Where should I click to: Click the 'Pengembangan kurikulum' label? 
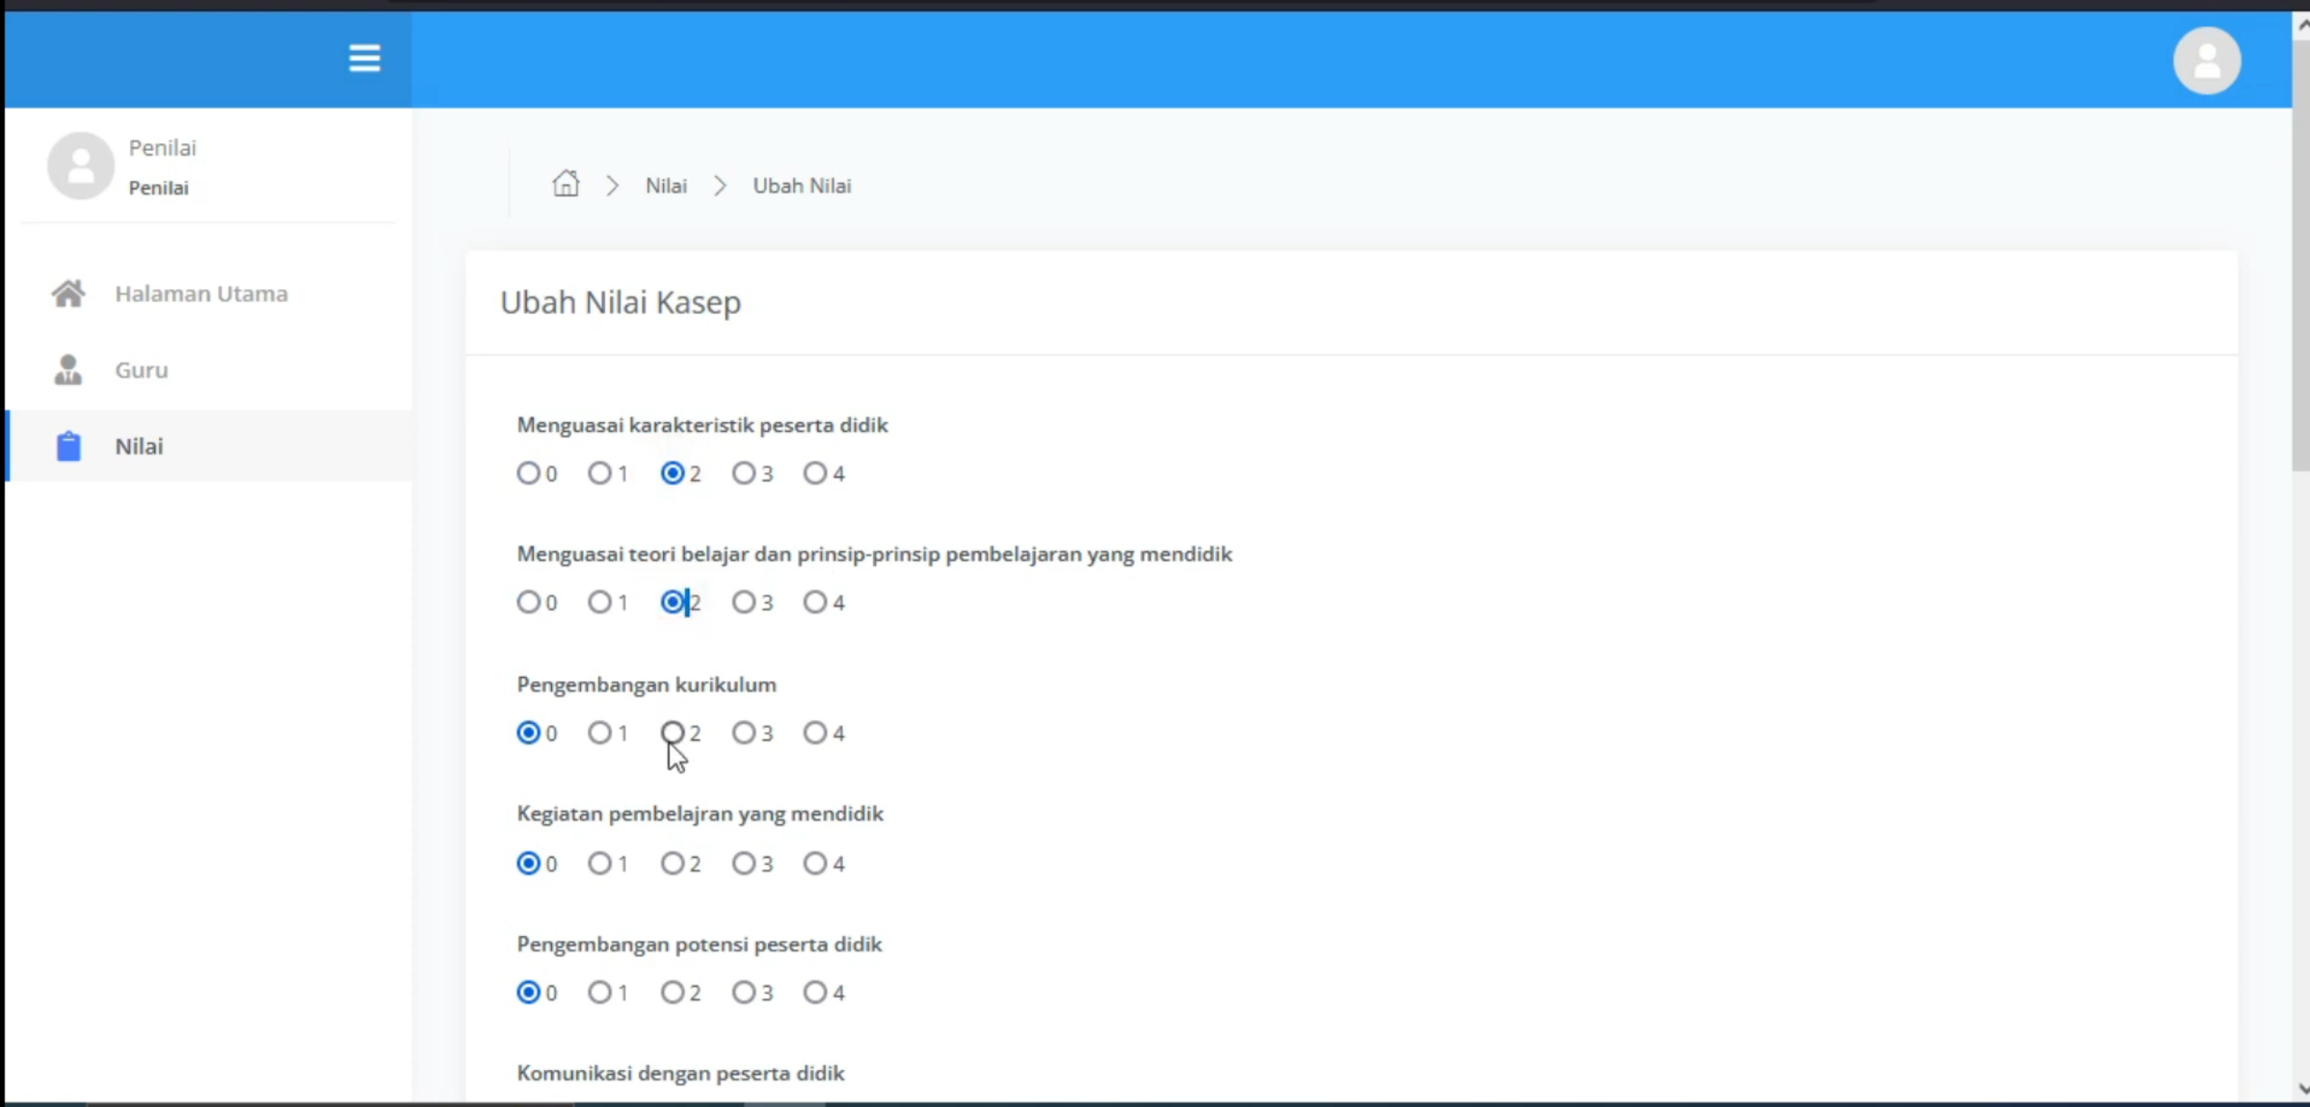(647, 684)
